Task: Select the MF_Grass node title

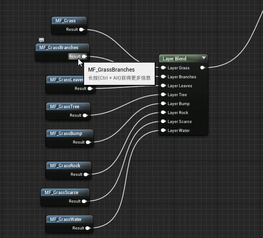Action: point(66,21)
